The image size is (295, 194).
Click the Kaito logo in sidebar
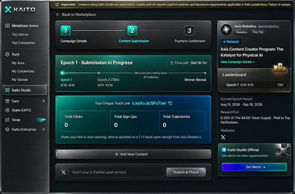(20, 10)
